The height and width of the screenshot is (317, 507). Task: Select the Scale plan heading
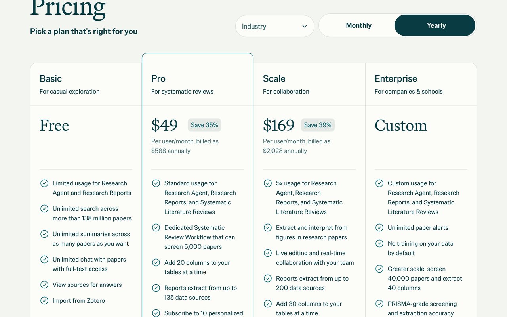click(274, 78)
